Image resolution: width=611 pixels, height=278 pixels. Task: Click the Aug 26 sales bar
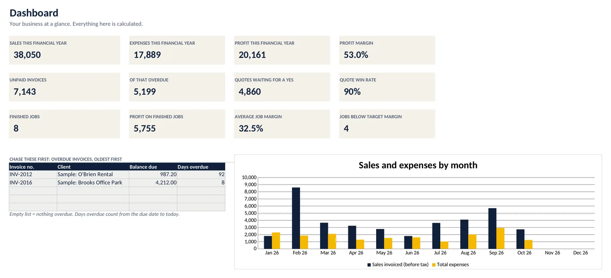tap(464, 234)
